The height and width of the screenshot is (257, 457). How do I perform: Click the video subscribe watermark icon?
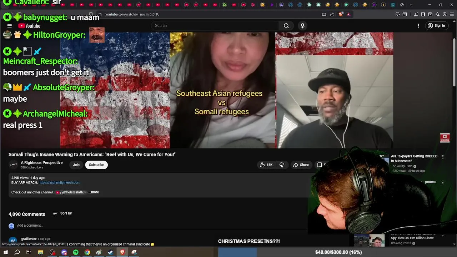pyautogui.click(x=445, y=138)
